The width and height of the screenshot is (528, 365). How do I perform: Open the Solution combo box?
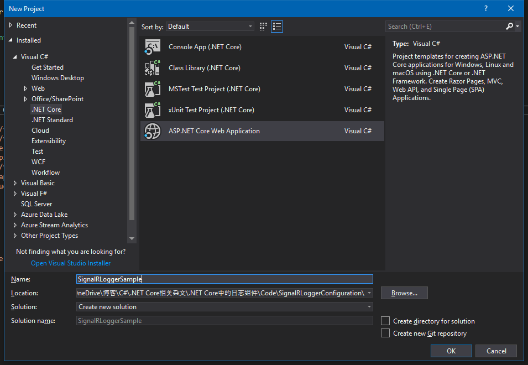(x=224, y=307)
